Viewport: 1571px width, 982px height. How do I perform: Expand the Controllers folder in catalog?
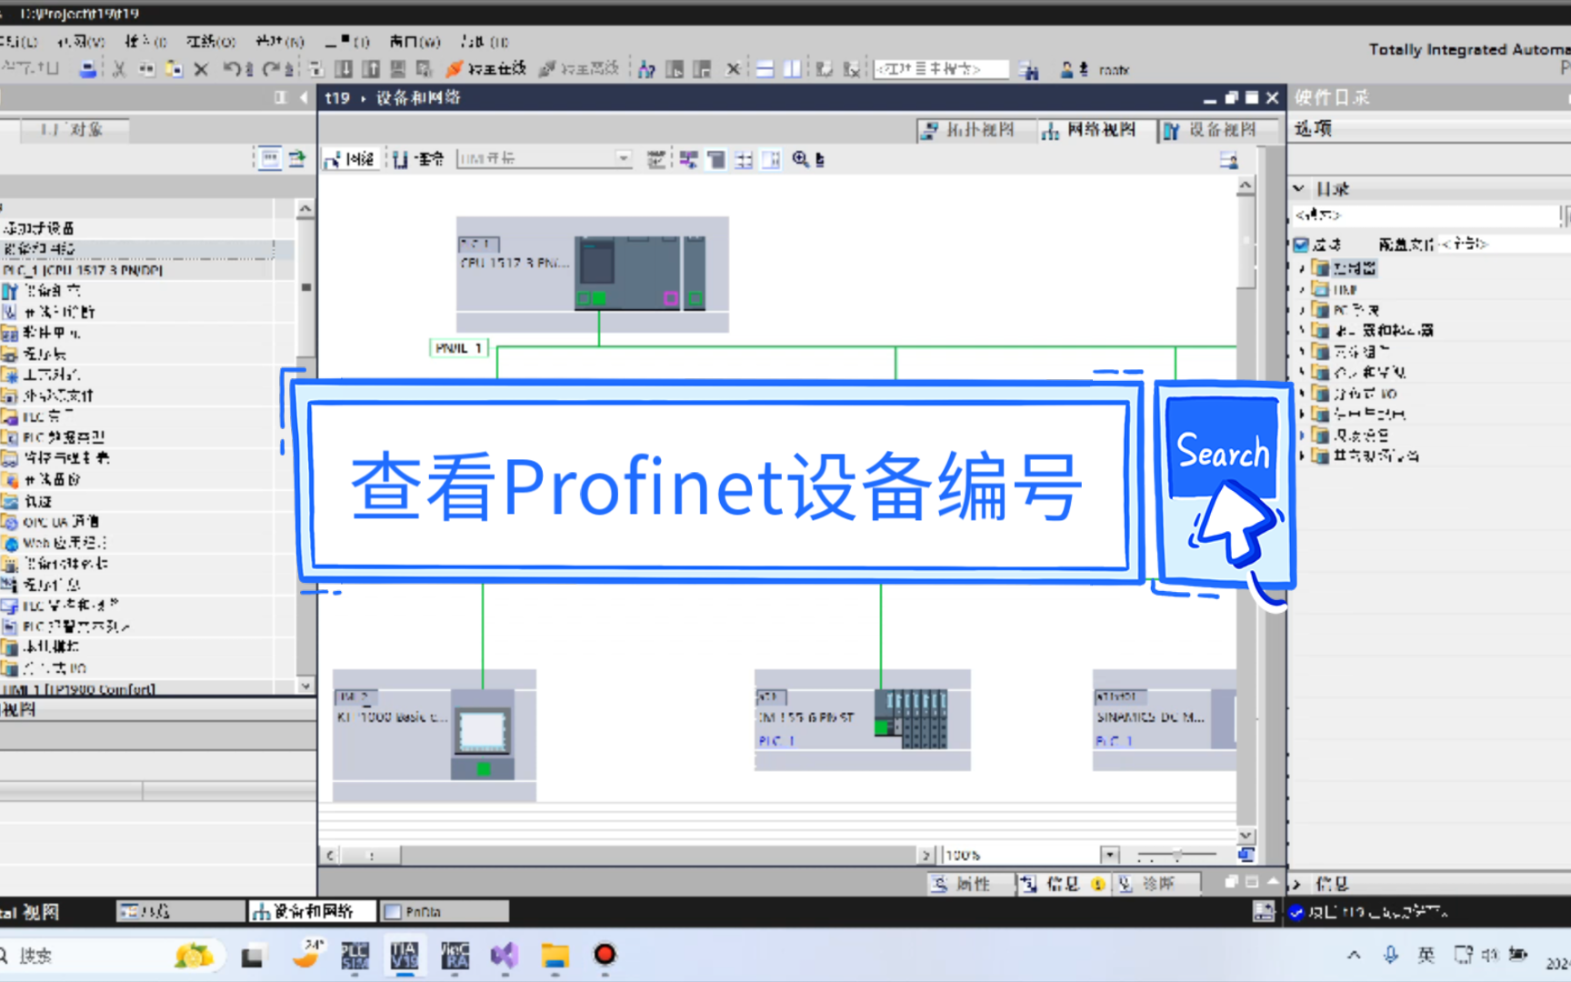1302,268
